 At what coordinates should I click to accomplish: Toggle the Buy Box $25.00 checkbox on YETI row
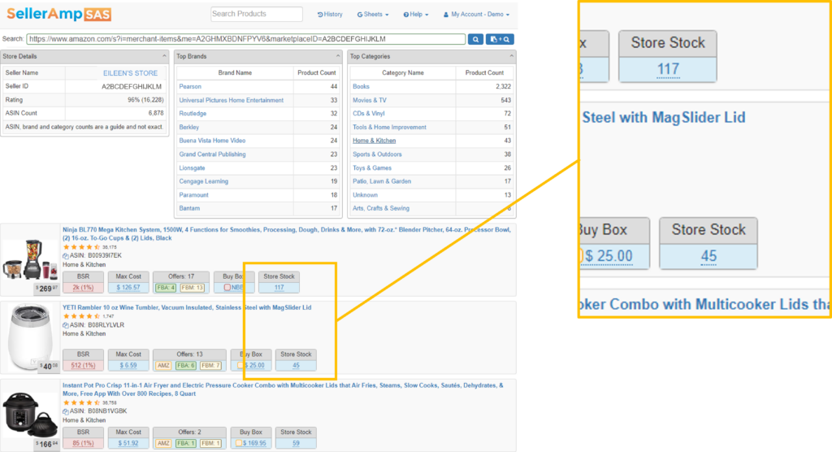tap(240, 366)
